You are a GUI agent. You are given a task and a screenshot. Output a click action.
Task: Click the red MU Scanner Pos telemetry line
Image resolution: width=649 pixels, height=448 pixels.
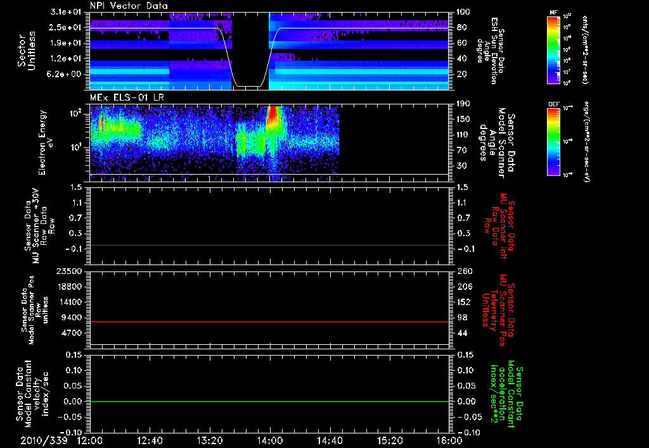(x=269, y=321)
